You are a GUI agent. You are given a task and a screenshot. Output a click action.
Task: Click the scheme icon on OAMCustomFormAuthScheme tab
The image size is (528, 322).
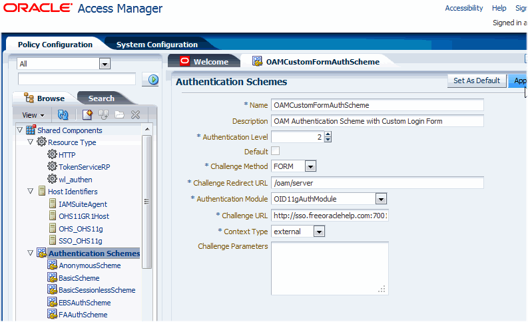tap(257, 61)
